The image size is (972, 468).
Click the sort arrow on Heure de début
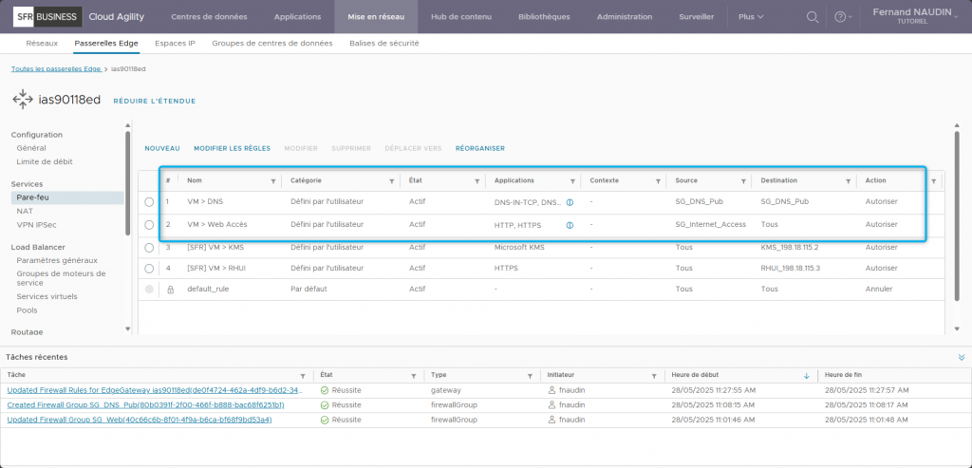(x=807, y=376)
